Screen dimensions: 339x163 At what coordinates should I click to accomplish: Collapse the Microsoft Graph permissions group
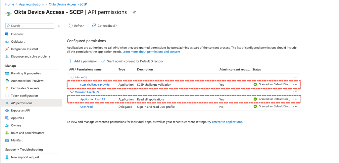[72, 92]
